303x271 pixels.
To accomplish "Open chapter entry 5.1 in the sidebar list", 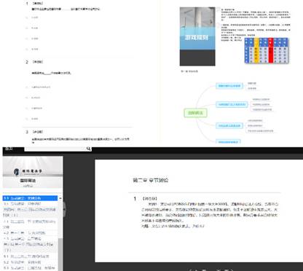I will tap(30, 256).
